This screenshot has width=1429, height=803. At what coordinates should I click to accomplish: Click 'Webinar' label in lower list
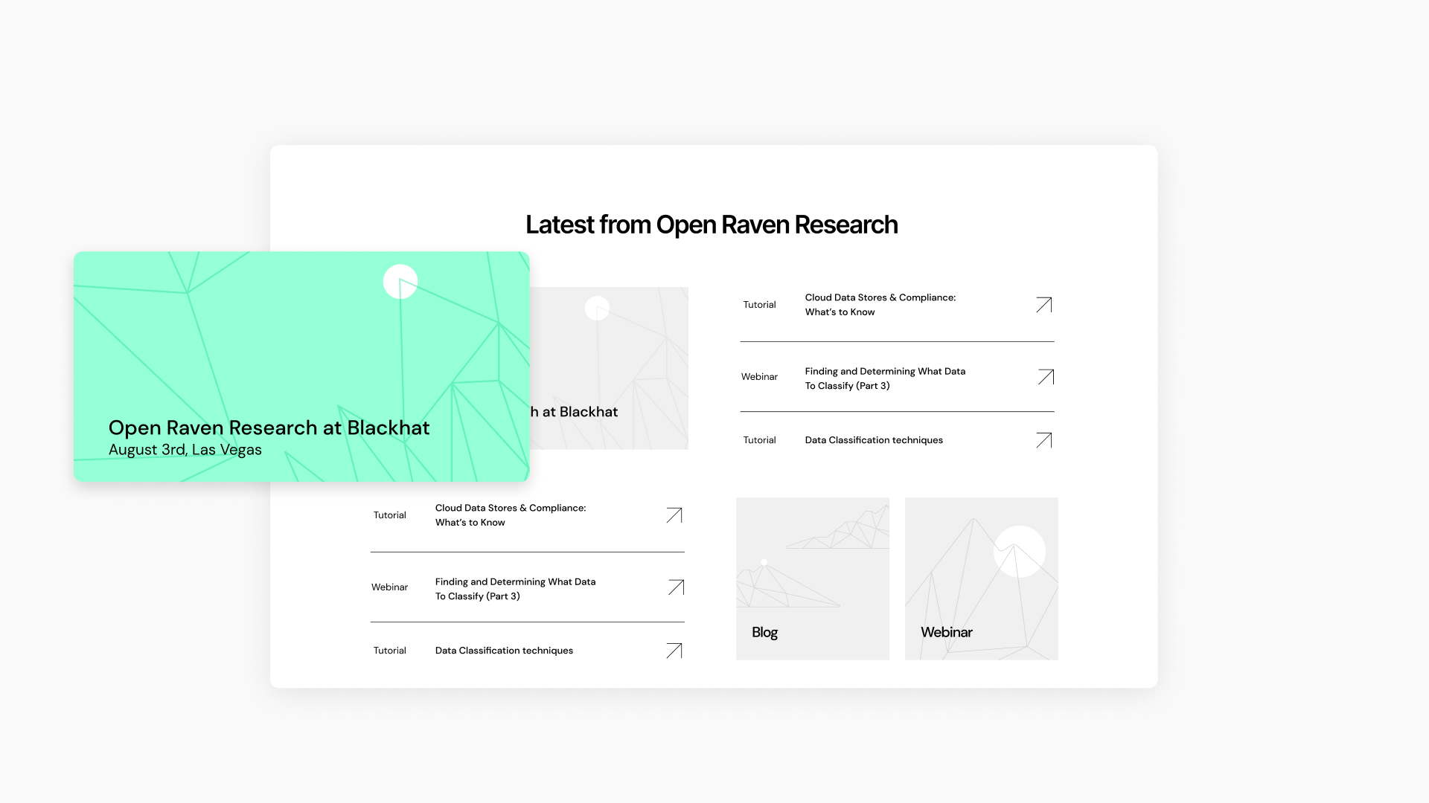(389, 587)
